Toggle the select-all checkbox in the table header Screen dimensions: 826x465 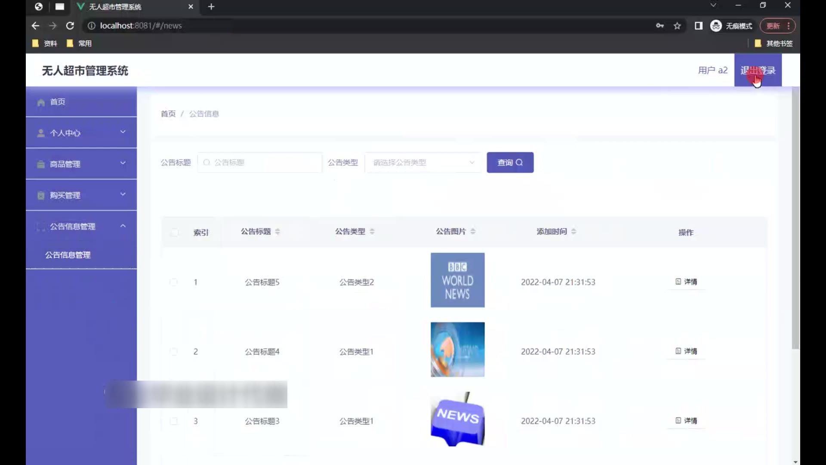coord(174,232)
